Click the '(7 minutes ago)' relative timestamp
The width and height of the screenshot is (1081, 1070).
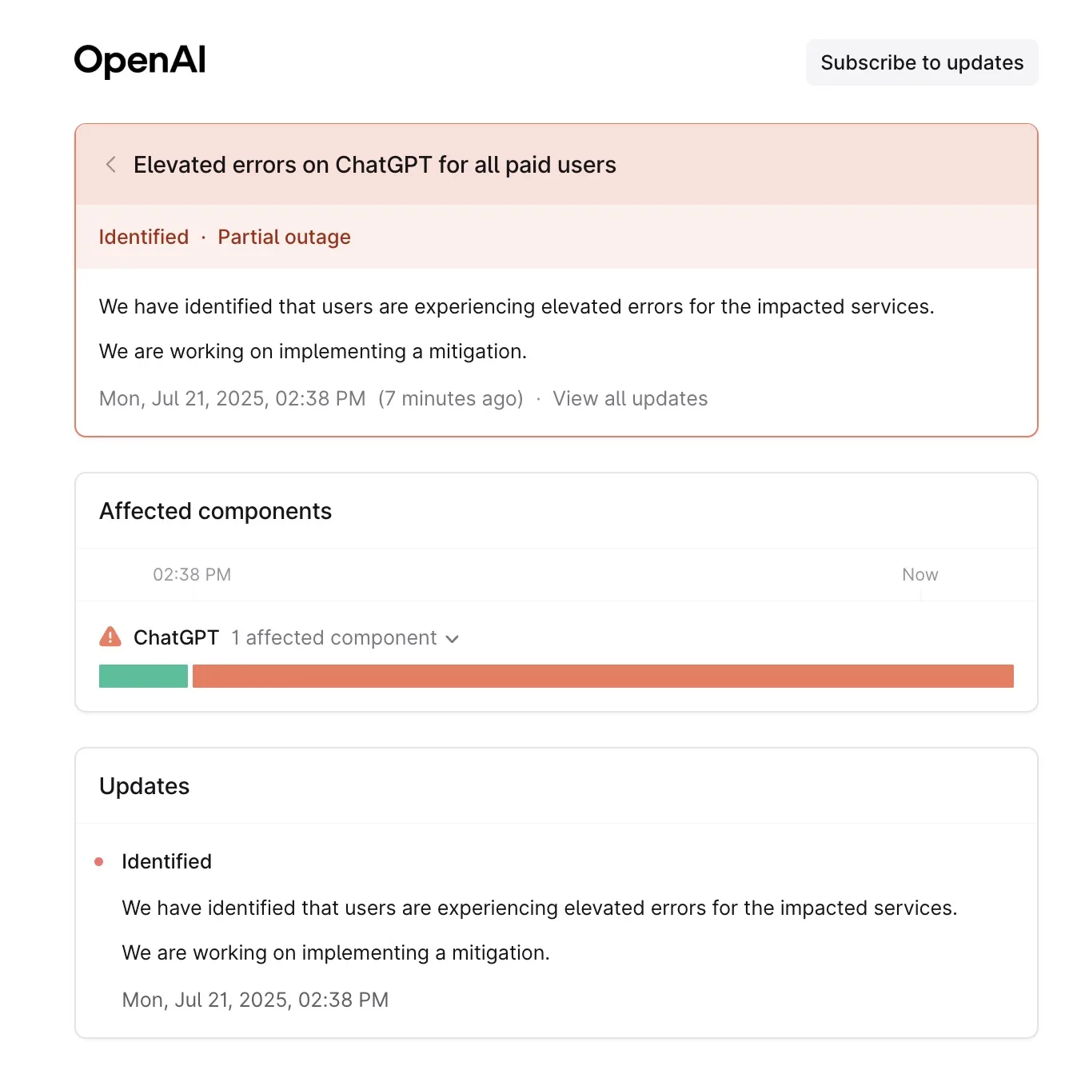(451, 399)
